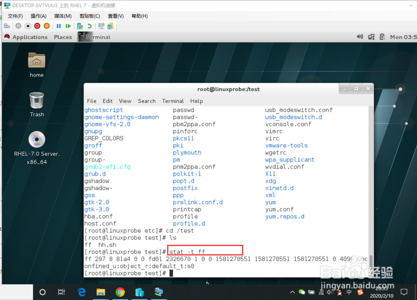Click 'usb_modeswitch.conf' in the listing
The height and width of the screenshot is (300, 417).
tap(299, 110)
